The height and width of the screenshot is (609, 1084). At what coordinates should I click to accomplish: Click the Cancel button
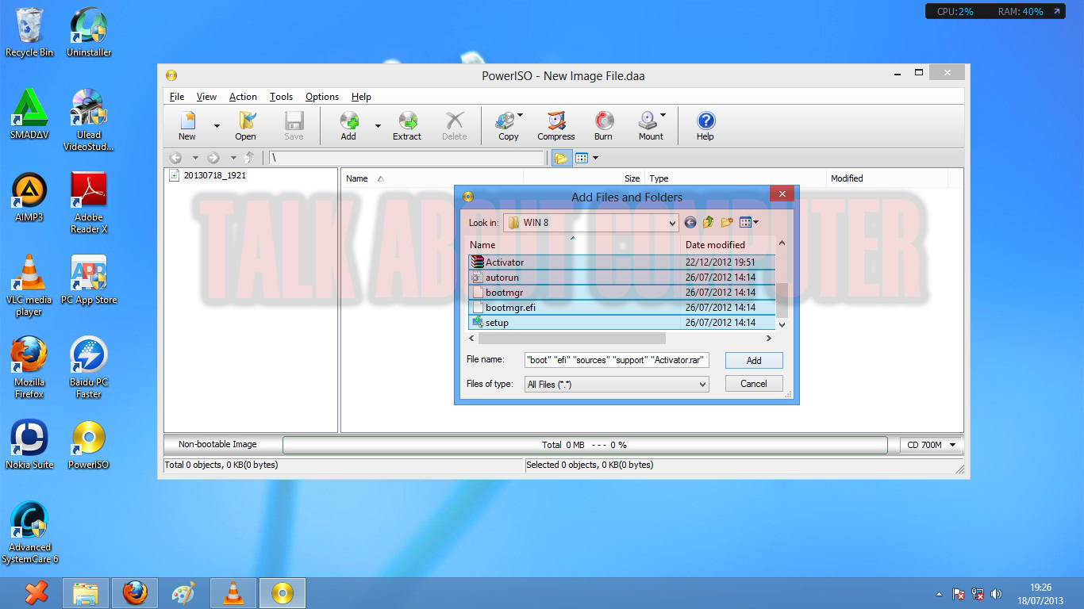click(x=754, y=384)
